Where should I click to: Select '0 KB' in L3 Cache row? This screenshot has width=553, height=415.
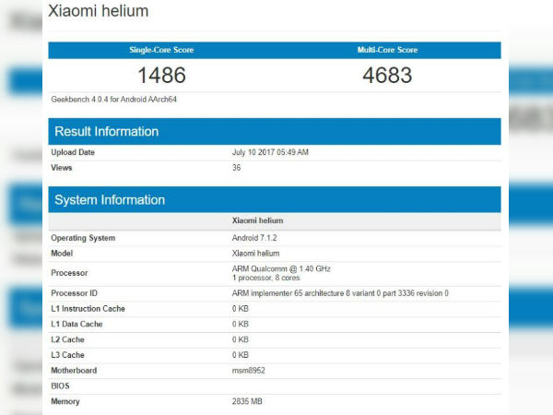coord(241,355)
